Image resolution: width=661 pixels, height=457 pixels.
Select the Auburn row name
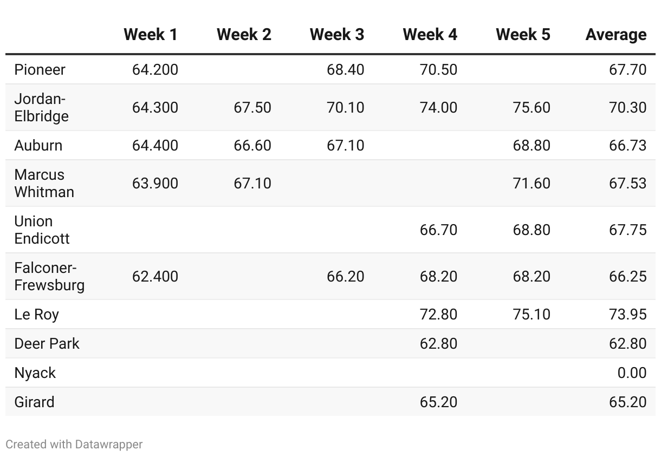click(38, 146)
